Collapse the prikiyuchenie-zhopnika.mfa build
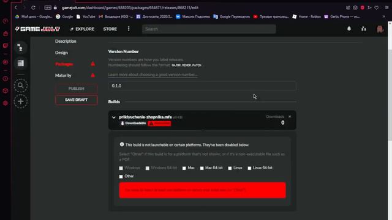Viewport: 392px width, 220px height. tap(114, 117)
